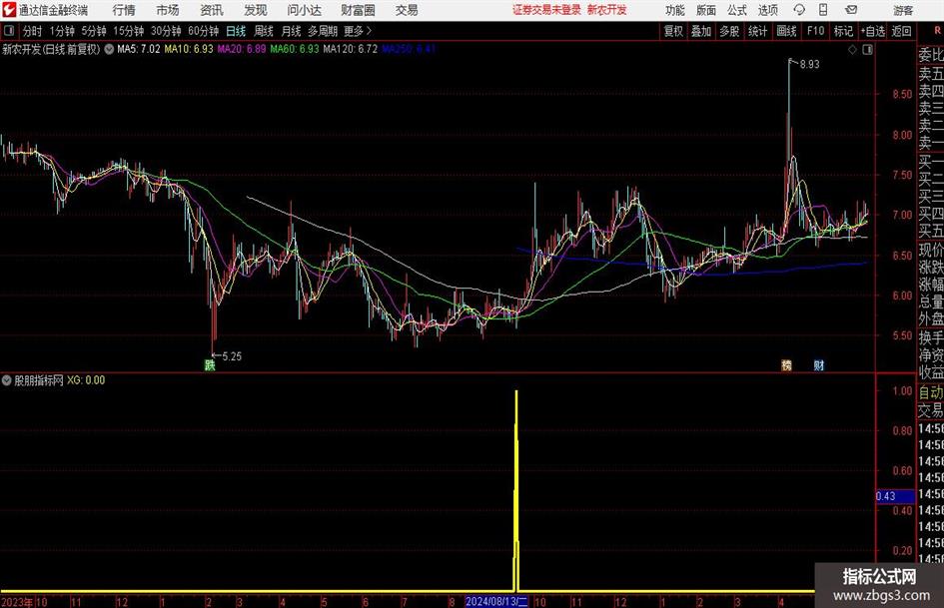Screen dimensions: 944x608
Task: Click the blue 财 marker icon
Action: (x=819, y=364)
